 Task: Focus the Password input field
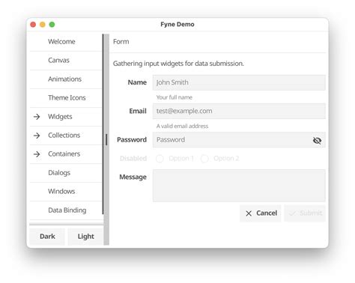tap(239, 140)
